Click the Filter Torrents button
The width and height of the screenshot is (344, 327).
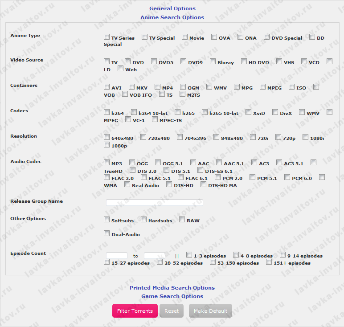pyautogui.click(x=135, y=311)
